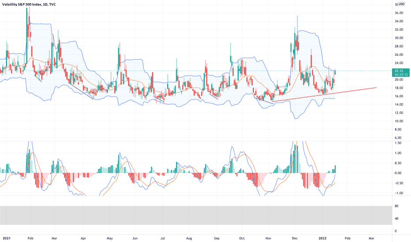Click the USD currency label
Viewport: 411px width, 242px height.
click(401, 4)
